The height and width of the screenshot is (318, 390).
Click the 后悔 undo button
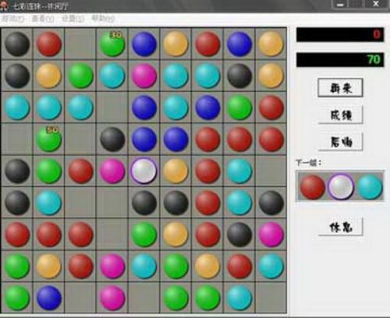point(340,142)
